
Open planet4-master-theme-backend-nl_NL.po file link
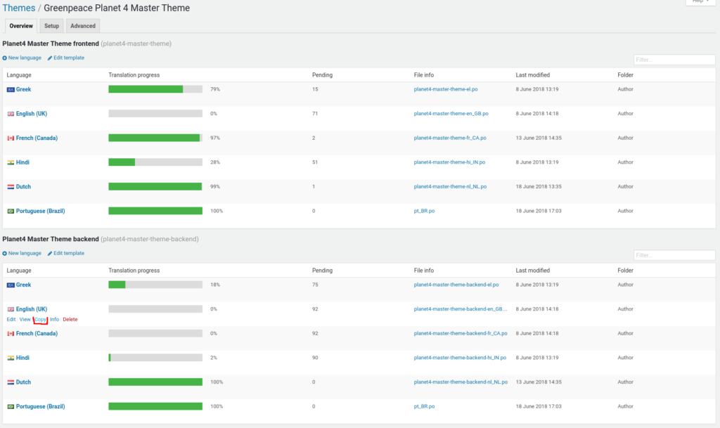[461, 382]
